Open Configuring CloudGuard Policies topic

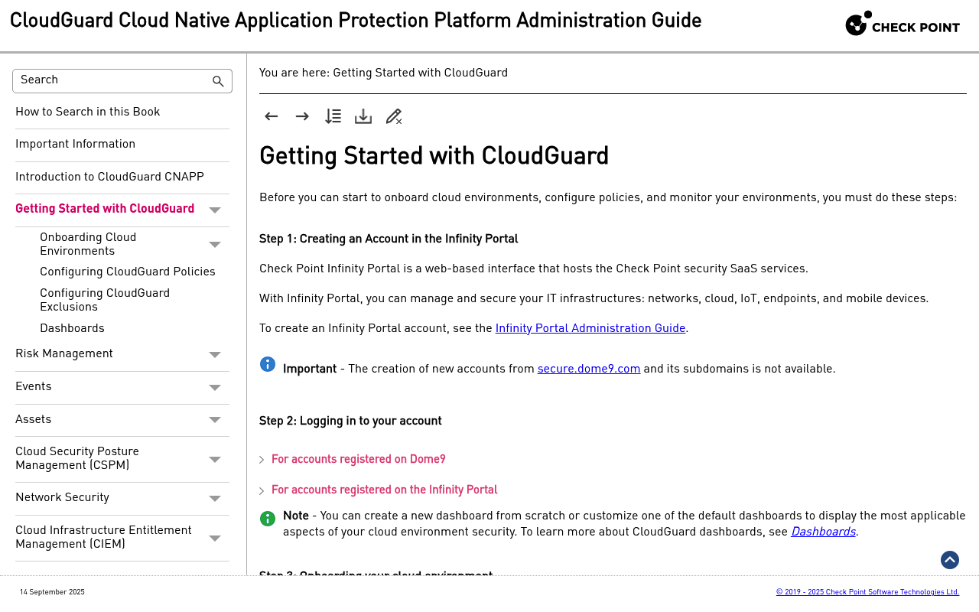128,272
